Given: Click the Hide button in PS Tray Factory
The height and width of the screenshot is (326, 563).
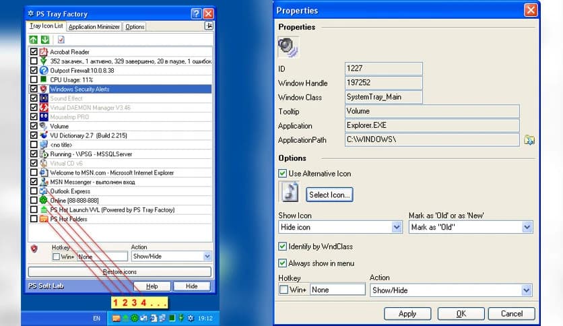Looking at the screenshot, I should click(x=192, y=286).
